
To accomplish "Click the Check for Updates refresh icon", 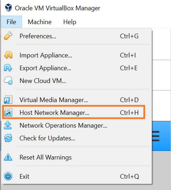I will (x=8, y=138).
